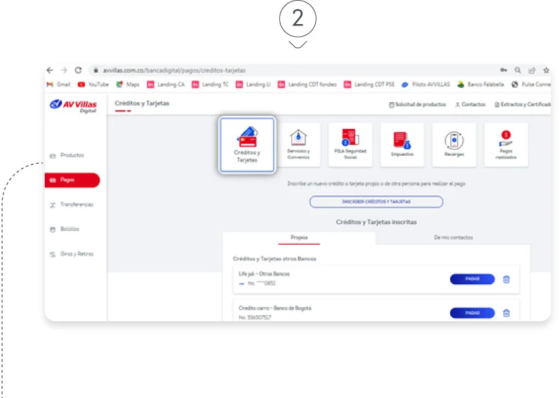Remove the Credito carro Banco de Bogotá entry
559x398 pixels.
point(506,312)
